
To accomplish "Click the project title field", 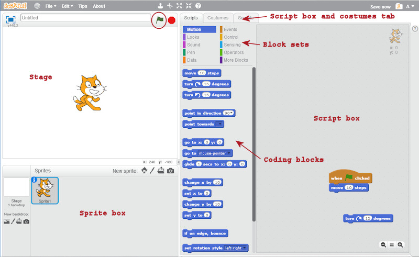I will [85, 18].
